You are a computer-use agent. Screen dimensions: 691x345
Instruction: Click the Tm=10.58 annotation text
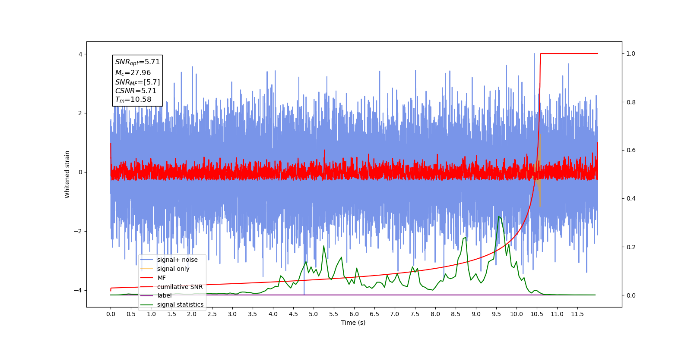coord(133,100)
